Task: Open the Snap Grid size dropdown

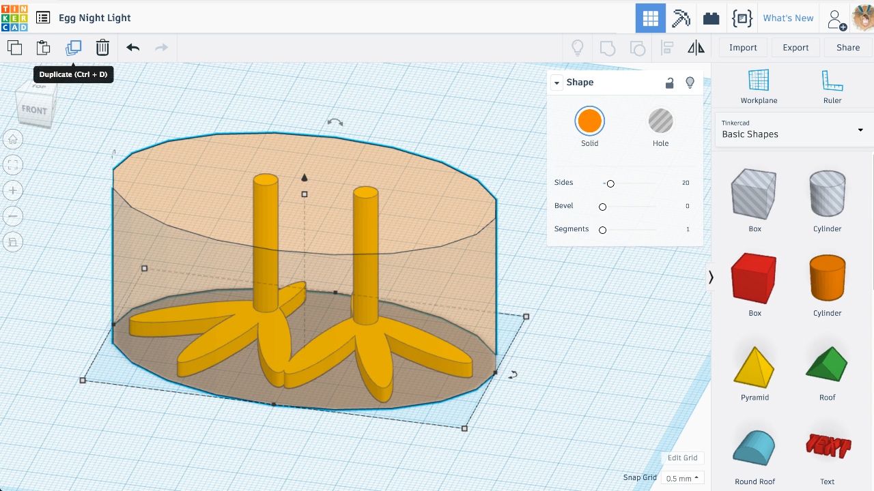Action: 682,478
